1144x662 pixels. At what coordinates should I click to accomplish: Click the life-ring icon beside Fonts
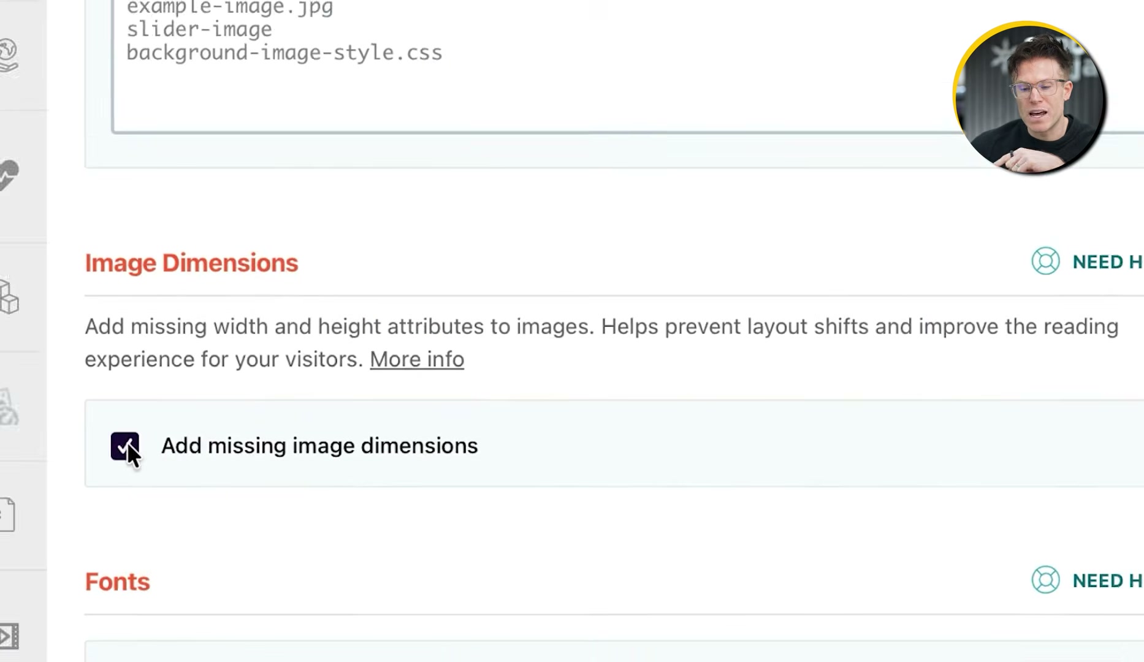tap(1045, 580)
